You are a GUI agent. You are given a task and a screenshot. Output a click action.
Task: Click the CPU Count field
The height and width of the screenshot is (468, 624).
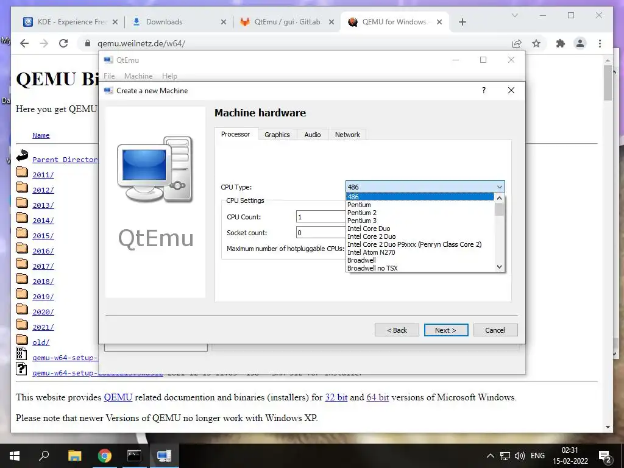321,216
